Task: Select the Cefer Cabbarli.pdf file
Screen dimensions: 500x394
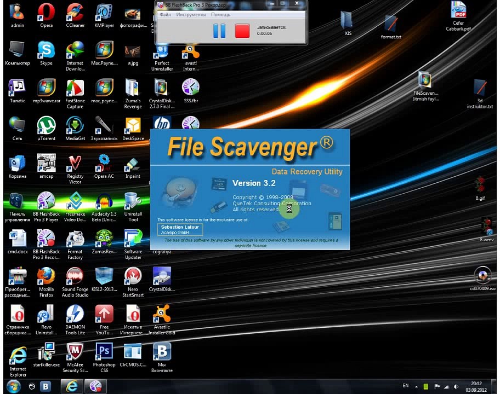Action: [458, 16]
